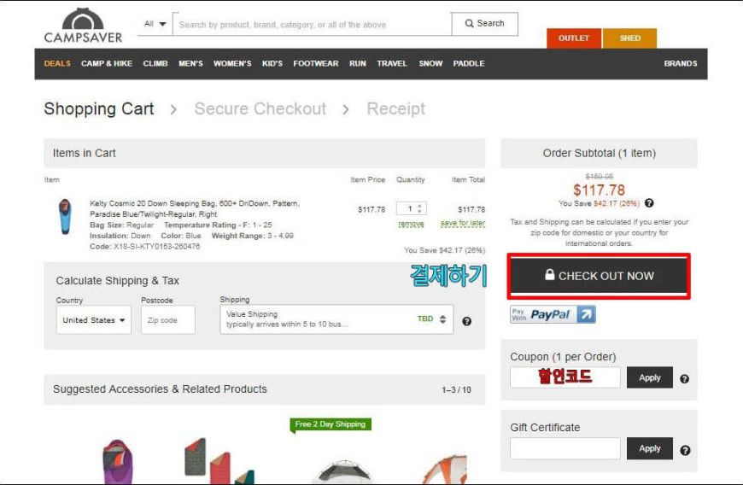Open the SNOW menu
Viewport: 743px width, 485px height.
pyautogui.click(x=430, y=63)
